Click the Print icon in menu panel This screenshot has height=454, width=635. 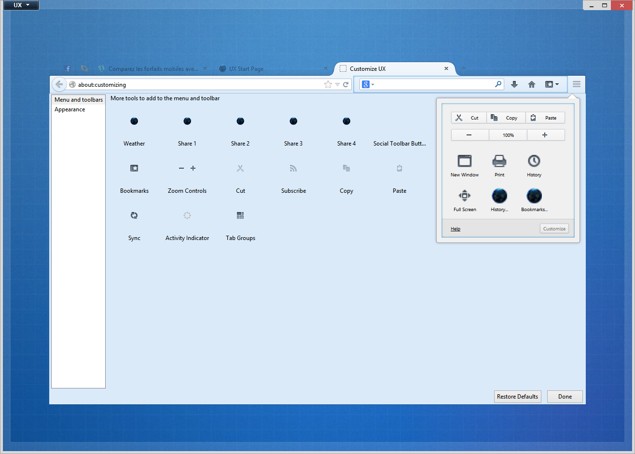tap(499, 161)
